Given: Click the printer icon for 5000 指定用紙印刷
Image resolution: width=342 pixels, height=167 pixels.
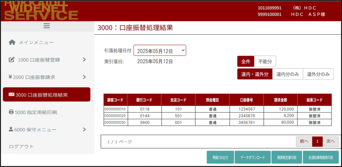Looking at the screenshot, I should point(11,112).
